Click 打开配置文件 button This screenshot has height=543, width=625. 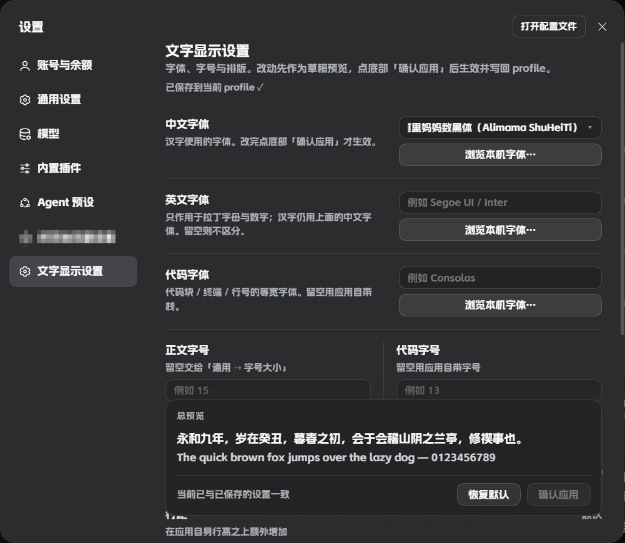[548, 27]
